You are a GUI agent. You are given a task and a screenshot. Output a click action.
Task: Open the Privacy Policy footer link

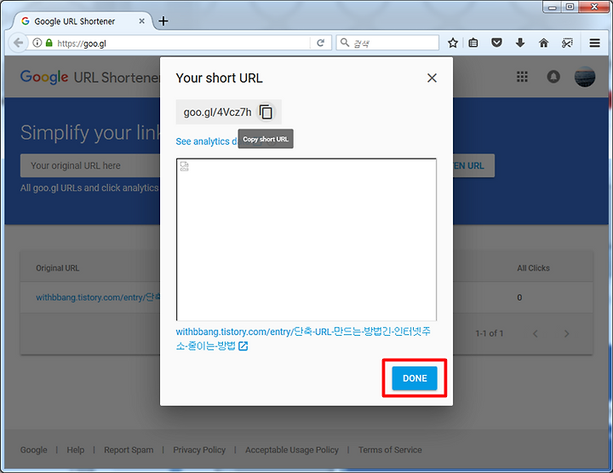199,450
